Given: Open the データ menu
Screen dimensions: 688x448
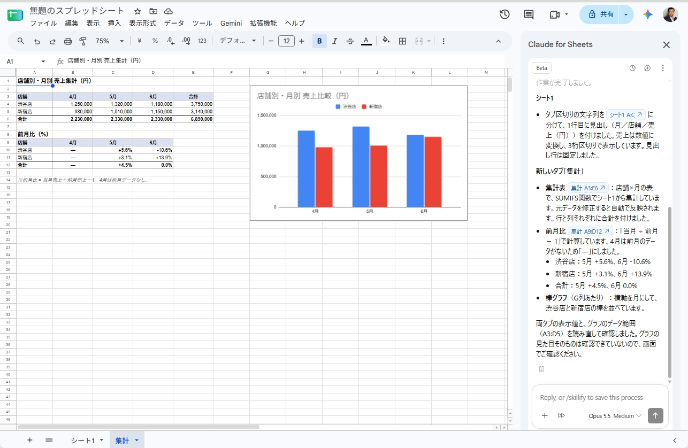Looking at the screenshot, I should pos(174,24).
